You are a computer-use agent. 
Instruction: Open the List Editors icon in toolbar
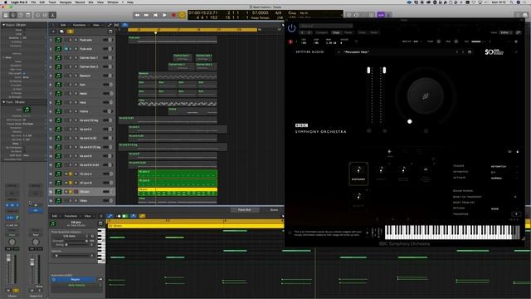[x=518, y=15]
